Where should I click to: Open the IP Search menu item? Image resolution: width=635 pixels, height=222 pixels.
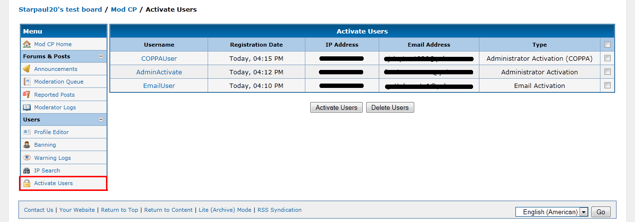47,171
